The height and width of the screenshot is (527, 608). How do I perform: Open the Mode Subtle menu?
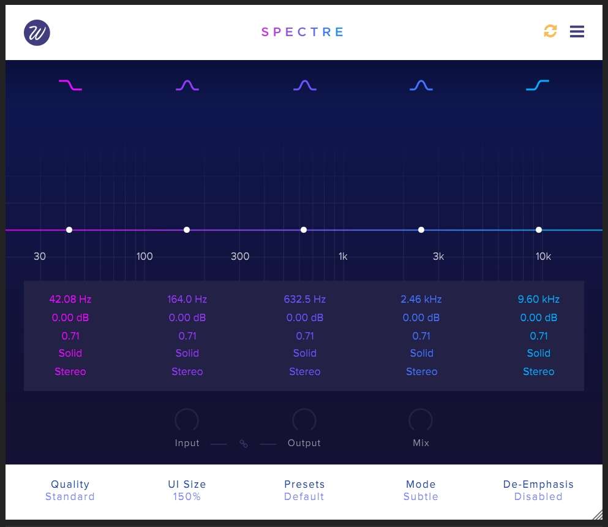[x=421, y=490]
